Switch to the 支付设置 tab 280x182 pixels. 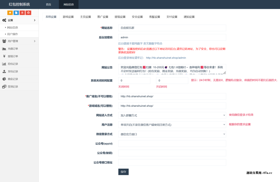tap(172, 17)
